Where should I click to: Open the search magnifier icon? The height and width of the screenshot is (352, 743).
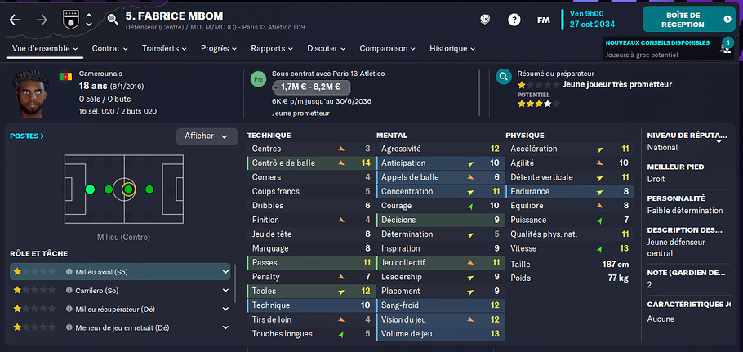113,20
